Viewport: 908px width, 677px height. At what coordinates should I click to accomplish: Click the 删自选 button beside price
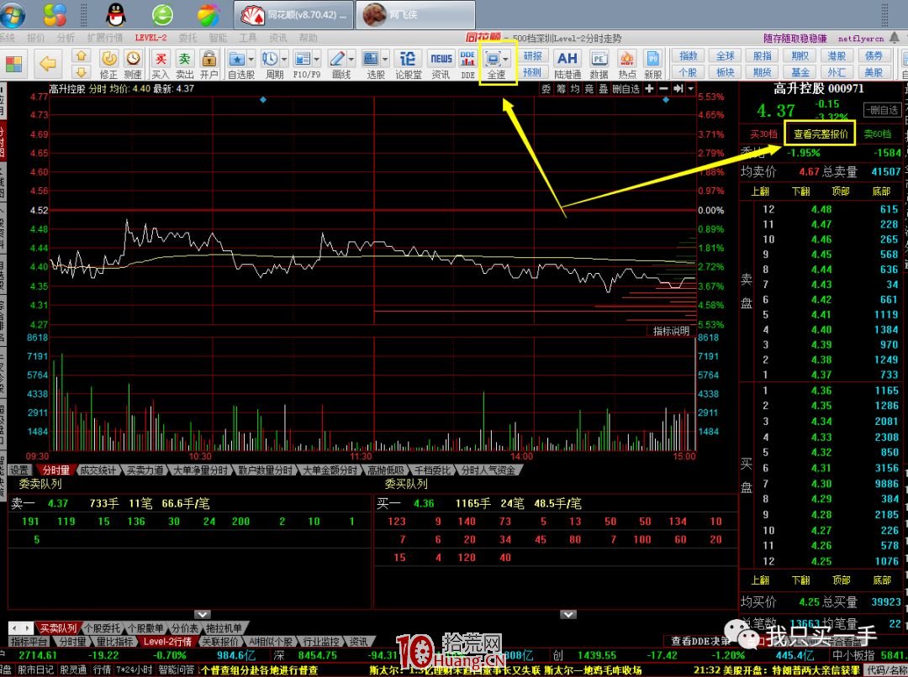point(881,110)
